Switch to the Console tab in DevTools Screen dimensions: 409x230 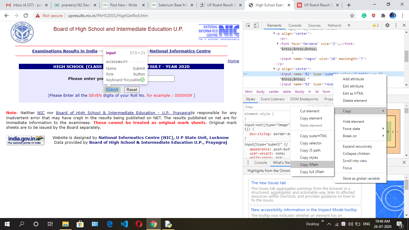tap(295, 25)
